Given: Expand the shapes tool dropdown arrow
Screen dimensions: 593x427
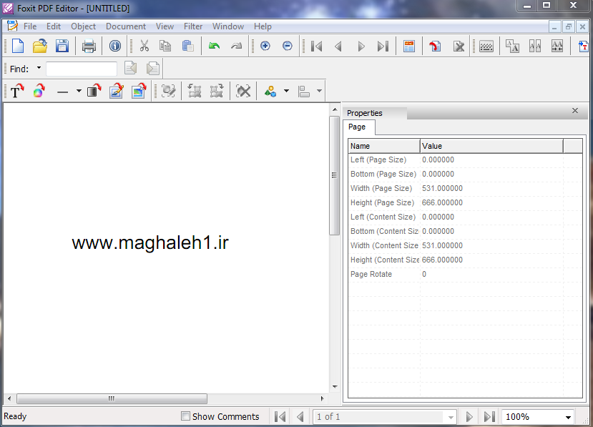Looking at the screenshot, I should click(286, 91).
